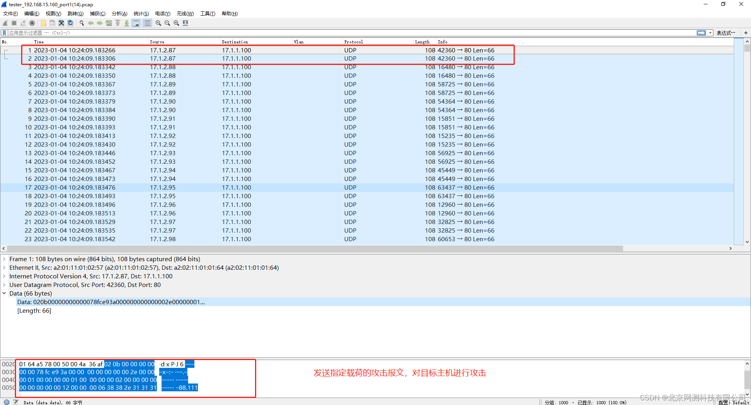Image resolution: width=751 pixels, height=405 pixels.
Task: Open the 电话(Y) menu
Action: (x=163, y=14)
